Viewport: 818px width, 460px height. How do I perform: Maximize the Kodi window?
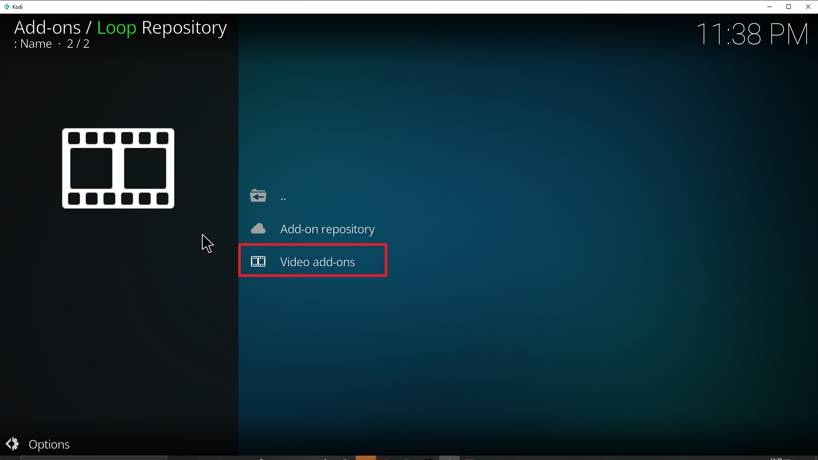tap(789, 7)
